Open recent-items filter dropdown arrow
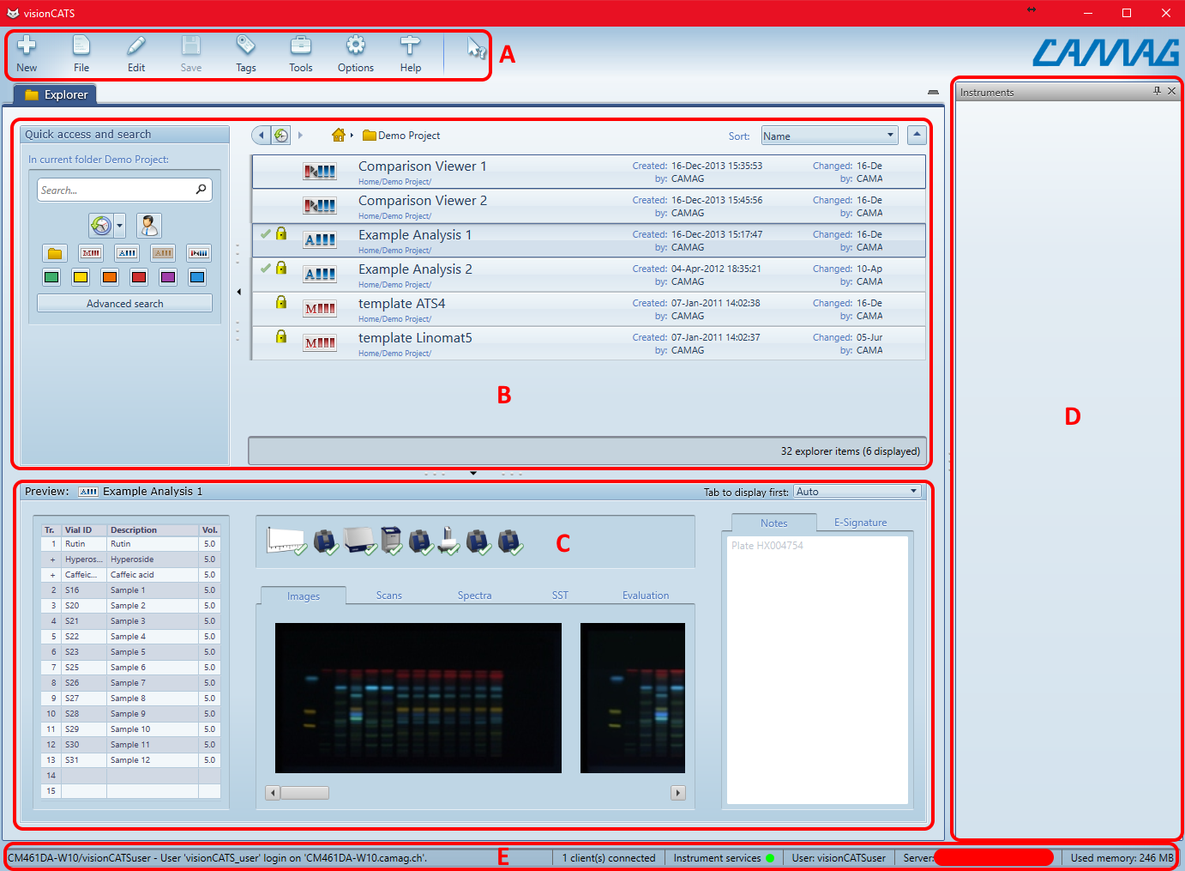This screenshot has width=1185, height=871. [x=119, y=226]
